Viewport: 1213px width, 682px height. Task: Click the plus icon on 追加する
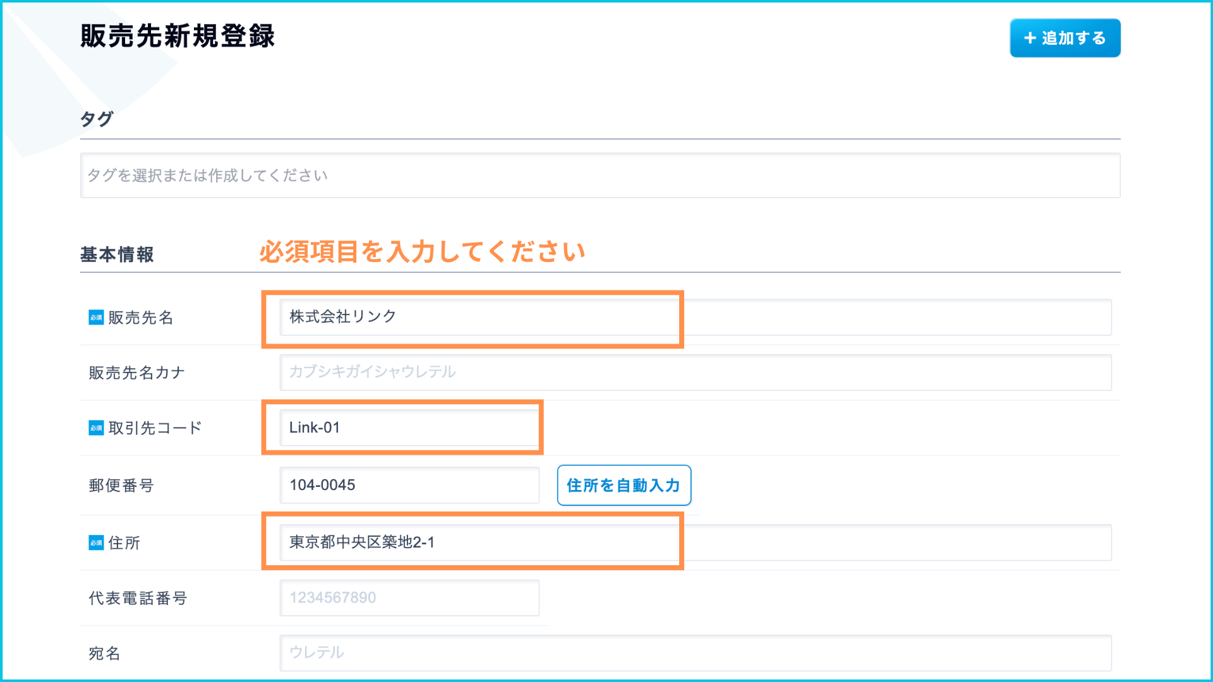(1030, 38)
